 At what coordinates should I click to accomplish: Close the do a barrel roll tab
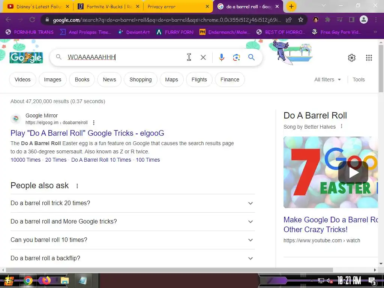pos(277,7)
